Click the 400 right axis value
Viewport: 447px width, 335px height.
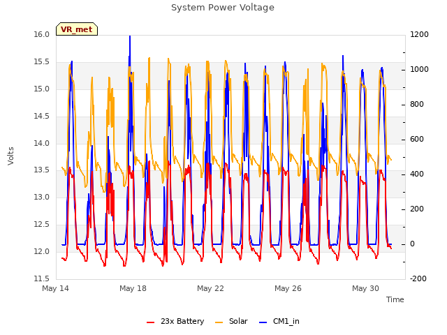417,174
